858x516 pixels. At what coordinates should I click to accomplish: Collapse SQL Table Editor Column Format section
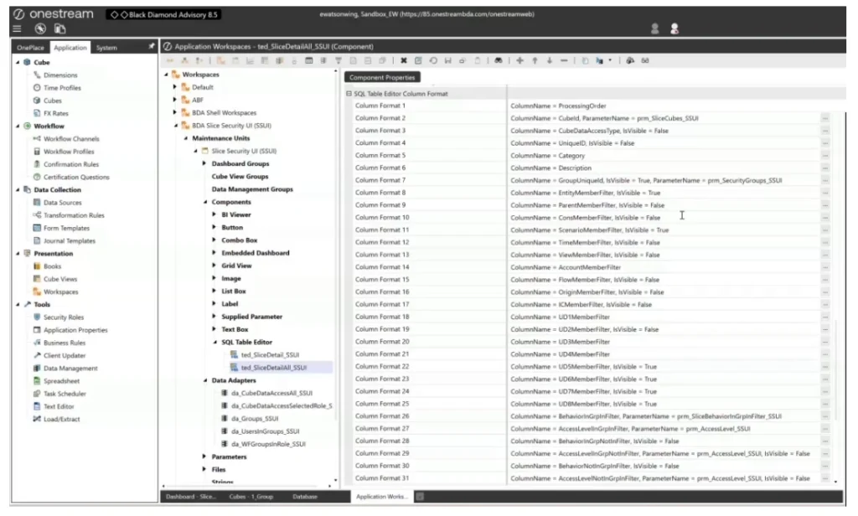pyautogui.click(x=349, y=94)
